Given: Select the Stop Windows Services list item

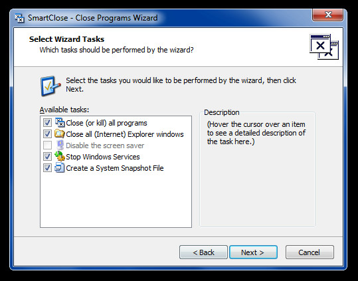Looking at the screenshot, I should point(103,157).
